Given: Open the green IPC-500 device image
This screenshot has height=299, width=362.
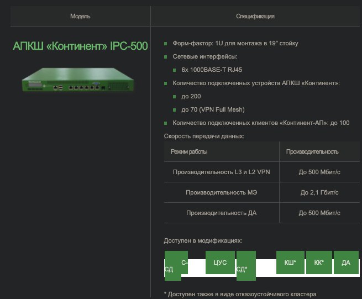Looking at the screenshot, I should (x=78, y=80).
